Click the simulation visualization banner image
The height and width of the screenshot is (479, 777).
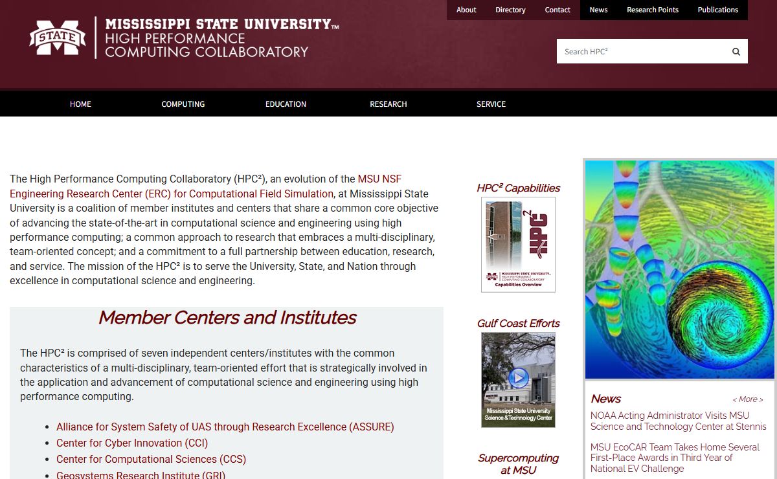tap(680, 269)
